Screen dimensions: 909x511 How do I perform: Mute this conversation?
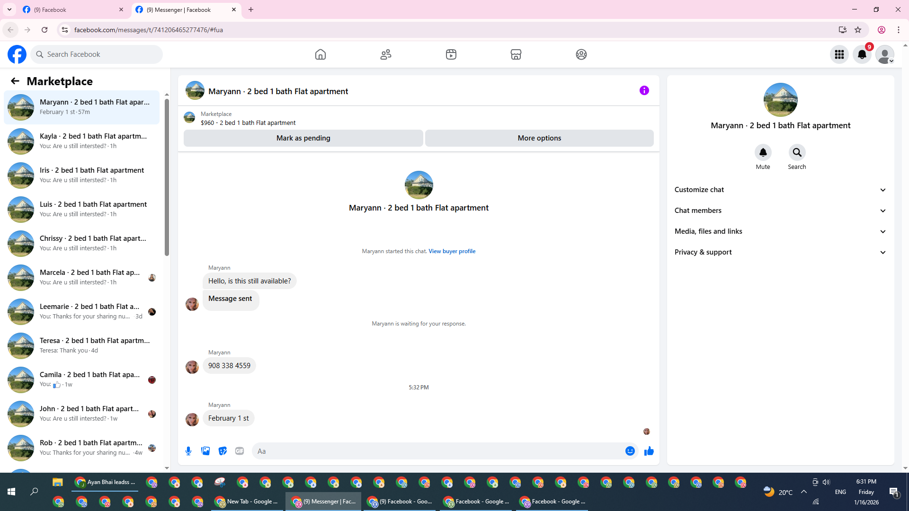pyautogui.click(x=763, y=153)
